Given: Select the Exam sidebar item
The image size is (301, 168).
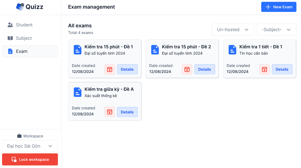Looking at the screenshot, I should [x=30, y=51].
